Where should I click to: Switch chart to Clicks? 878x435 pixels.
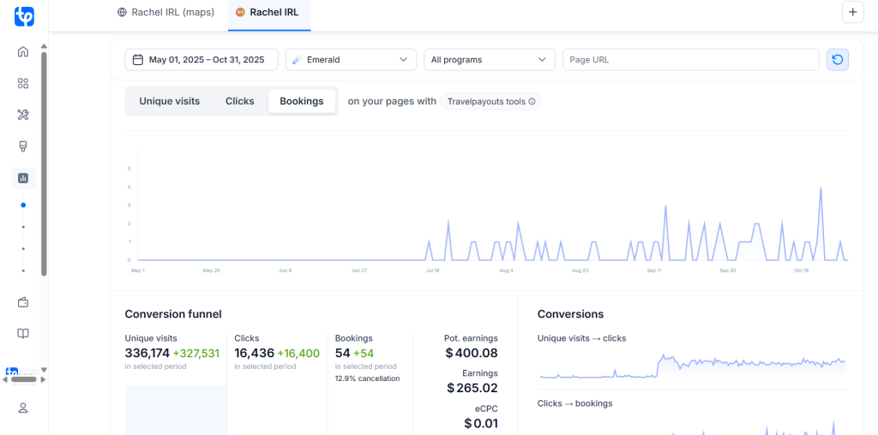click(239, 101)
